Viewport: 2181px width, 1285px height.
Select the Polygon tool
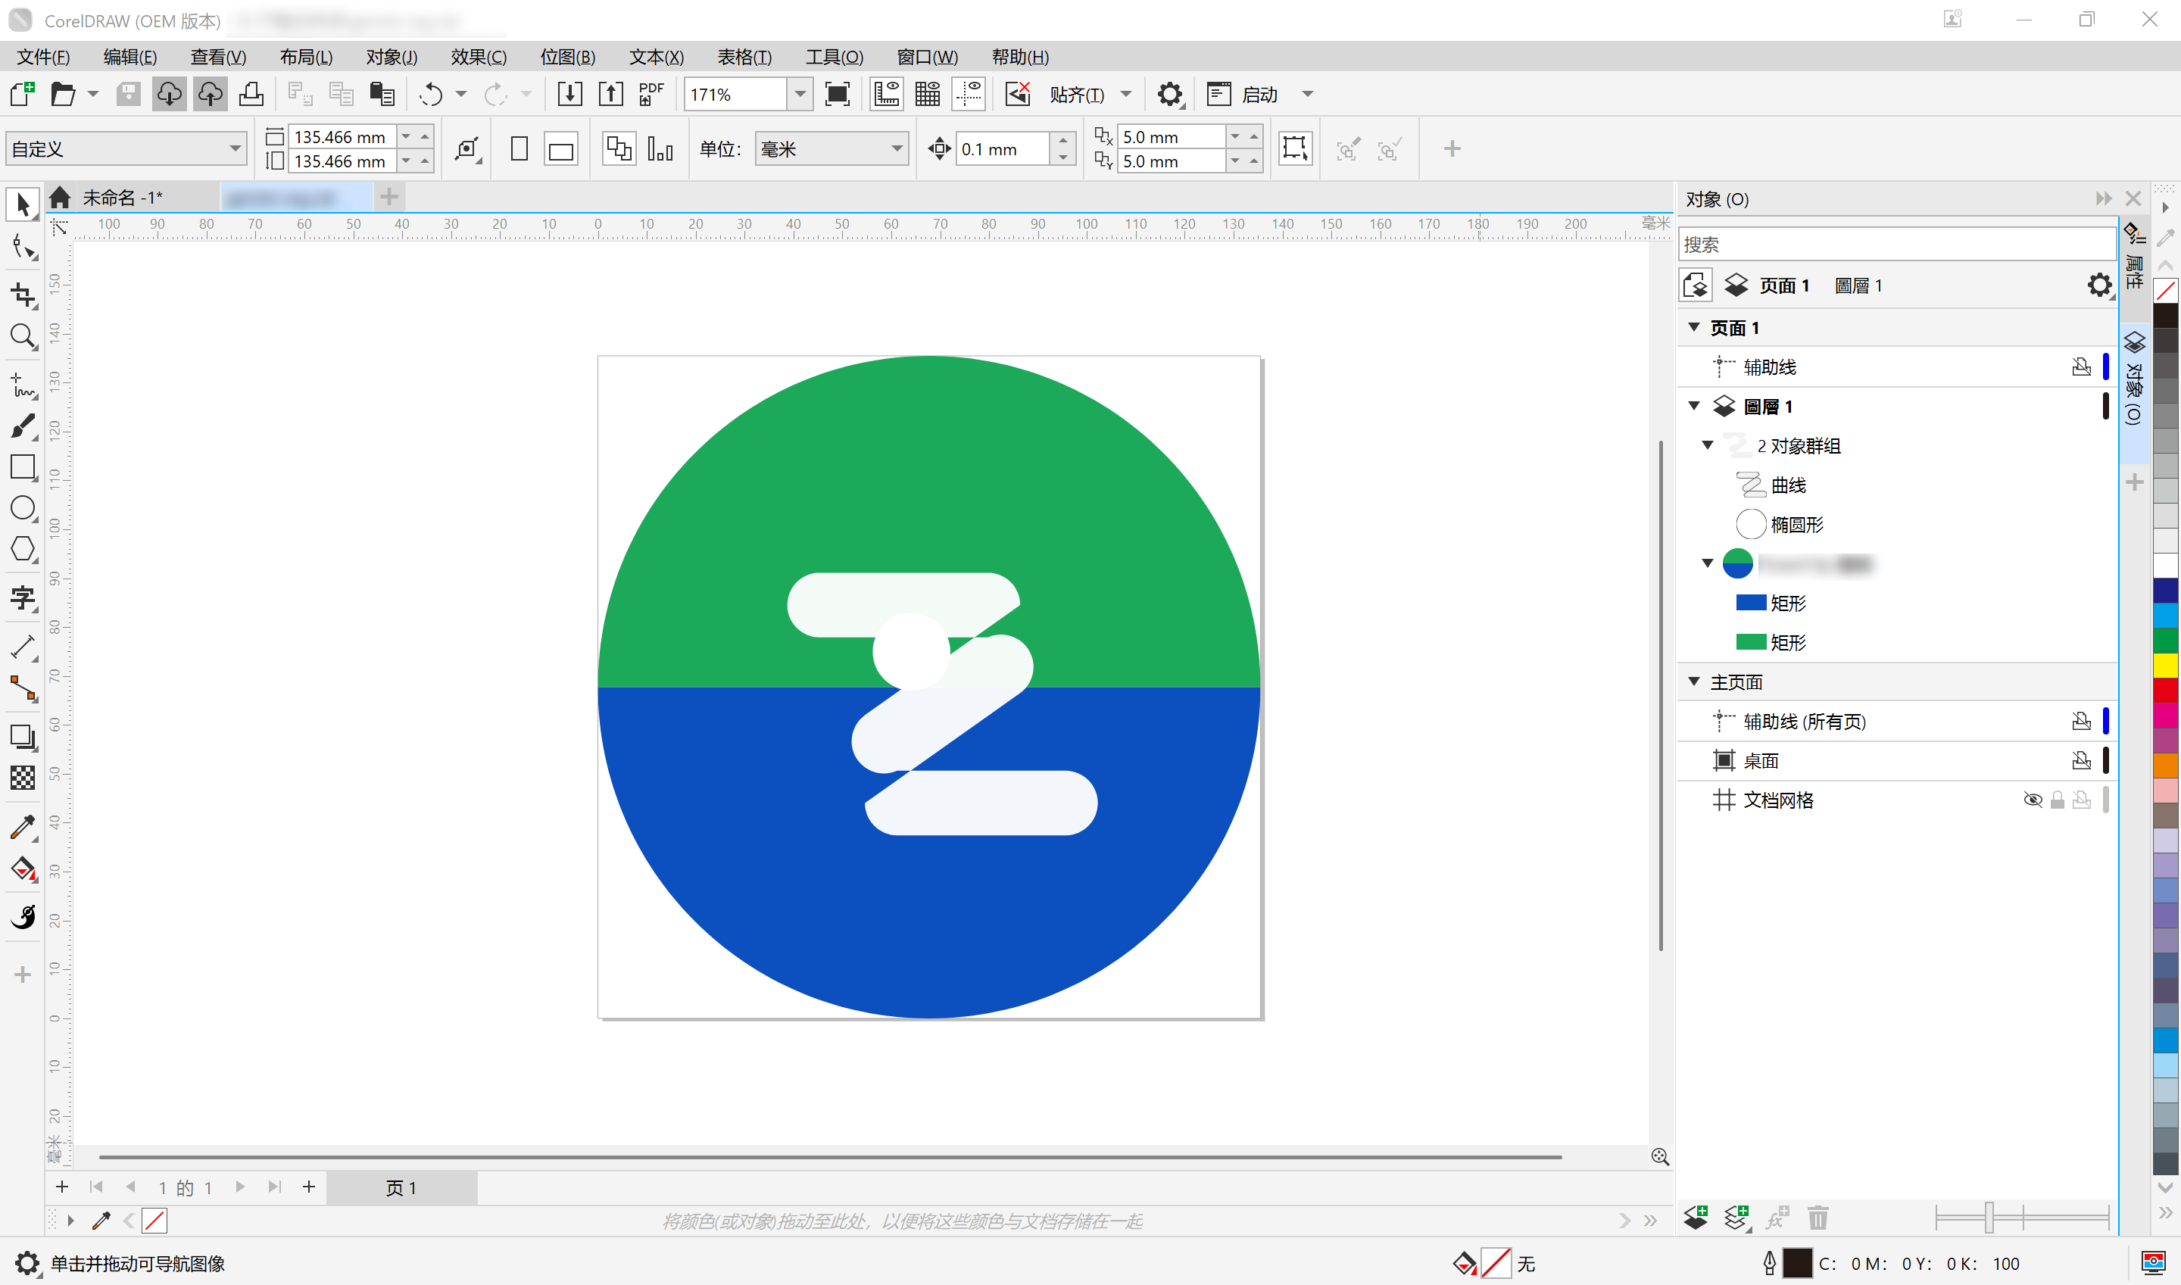pyautogui.click(x=23, y=549)
